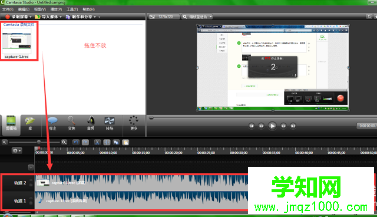Redo the last edit

[85, 143]
